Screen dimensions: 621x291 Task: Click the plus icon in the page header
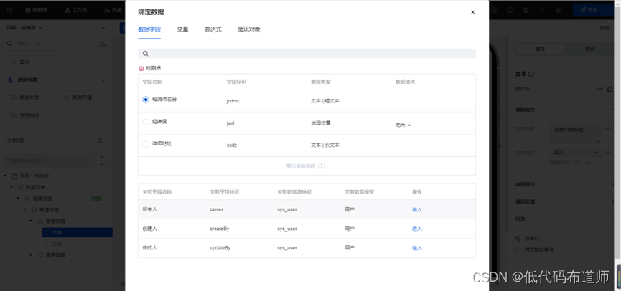103,28
